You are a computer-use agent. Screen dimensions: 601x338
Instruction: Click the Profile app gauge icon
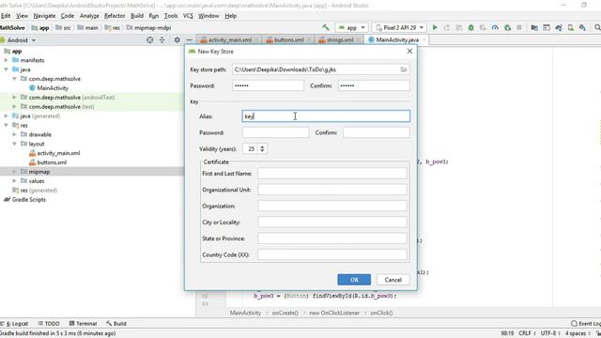[495, 27]
